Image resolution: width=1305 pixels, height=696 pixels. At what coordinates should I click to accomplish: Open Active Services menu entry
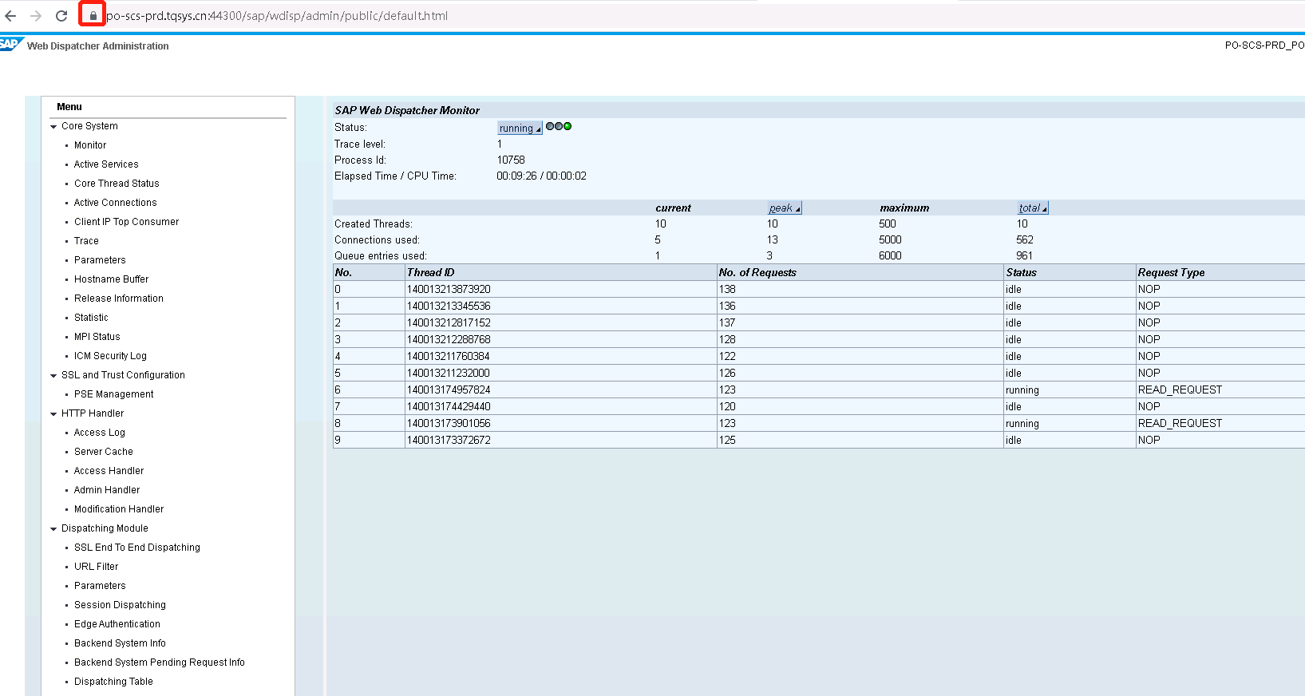[x=106, y=164]
